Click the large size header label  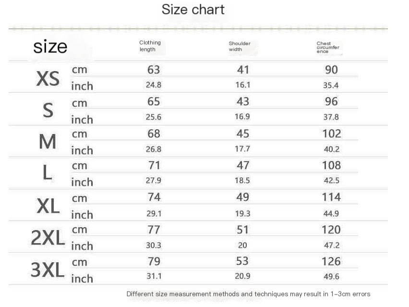(x=50, y=47)
